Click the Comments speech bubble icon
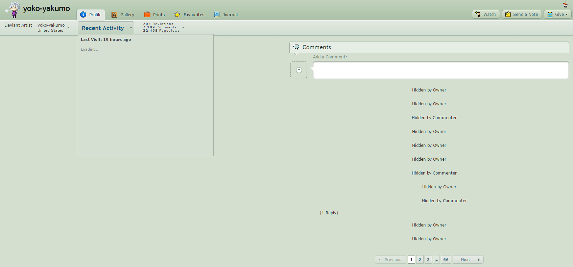This screenshot has width=573, height=267. point(296,47)
